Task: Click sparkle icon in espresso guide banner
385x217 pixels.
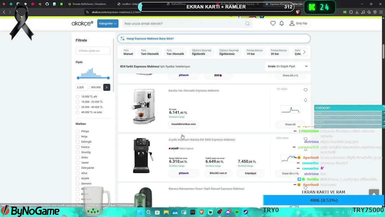Action: coord(122,39)
